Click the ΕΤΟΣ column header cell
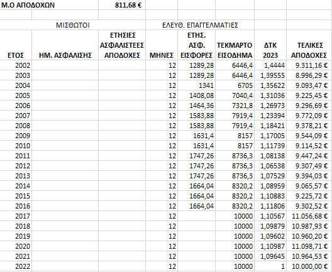This screenshot has width=332, height=272. [x=16, y=45]
